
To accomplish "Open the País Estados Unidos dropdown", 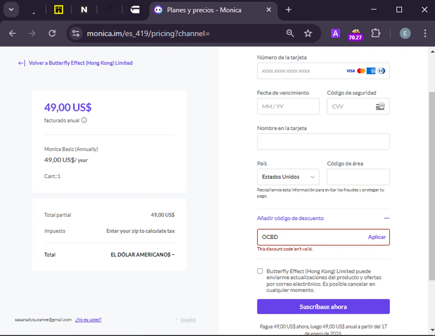I will (x=288, y=177).
